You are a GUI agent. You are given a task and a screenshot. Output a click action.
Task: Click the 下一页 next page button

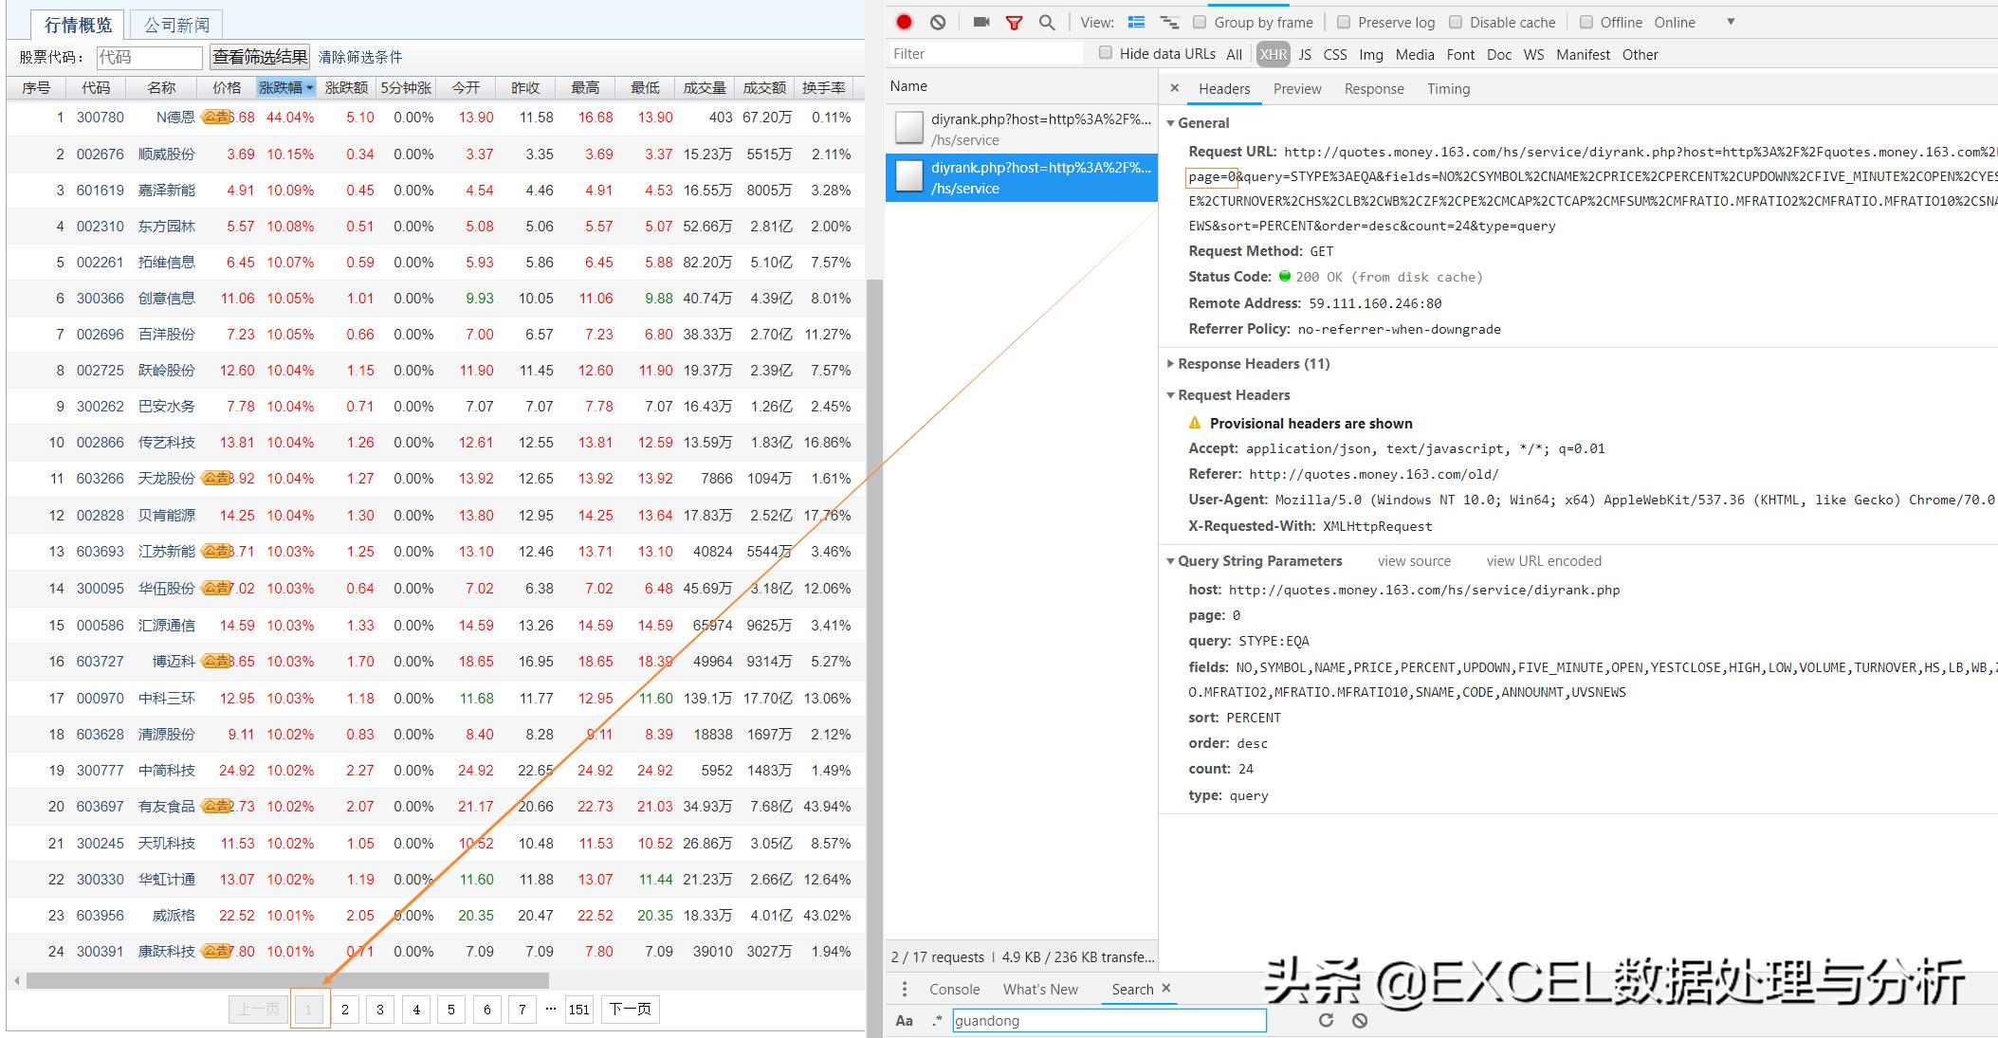click(630, 1010)
